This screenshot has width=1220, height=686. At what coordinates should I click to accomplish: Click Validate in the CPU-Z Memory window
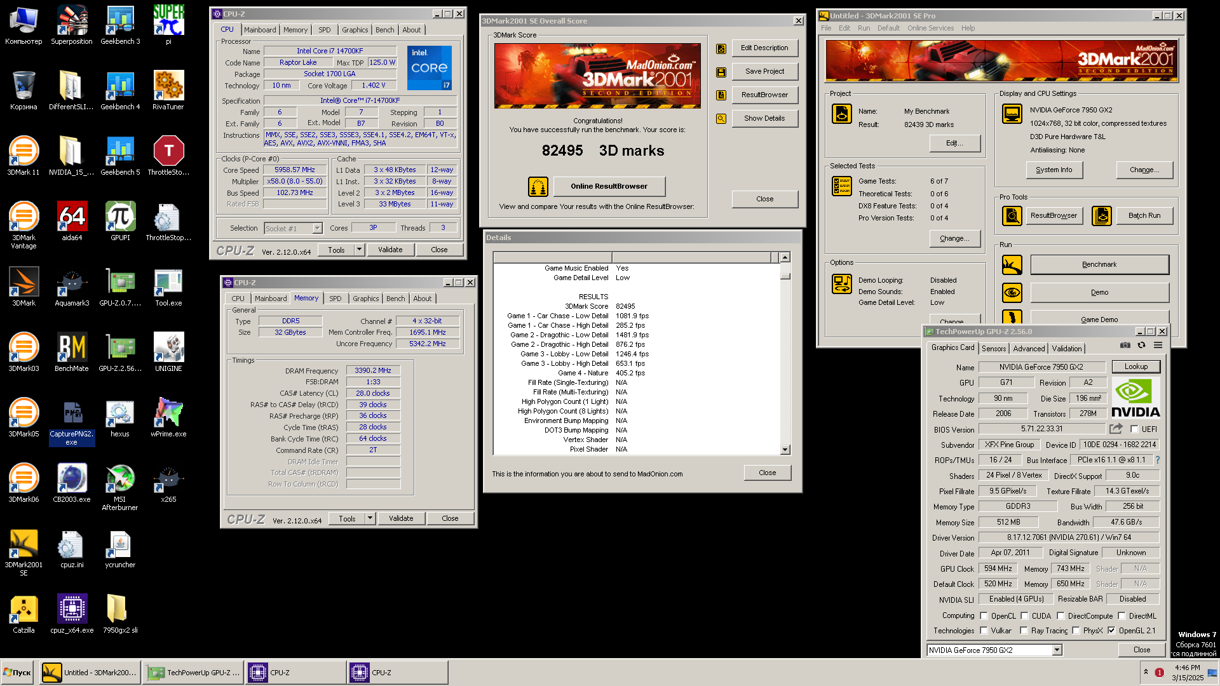click(x=401, y=518)
